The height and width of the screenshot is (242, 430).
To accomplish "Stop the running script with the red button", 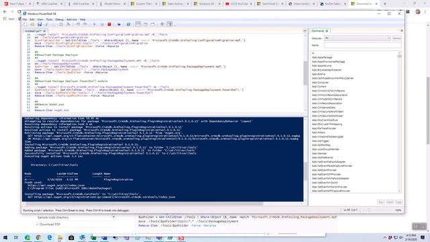I will point(109,24).
